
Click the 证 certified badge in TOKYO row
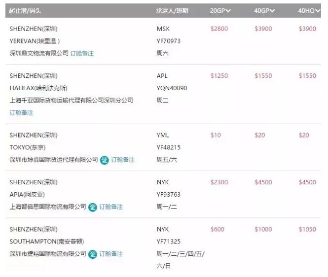(x=105, y=160)
